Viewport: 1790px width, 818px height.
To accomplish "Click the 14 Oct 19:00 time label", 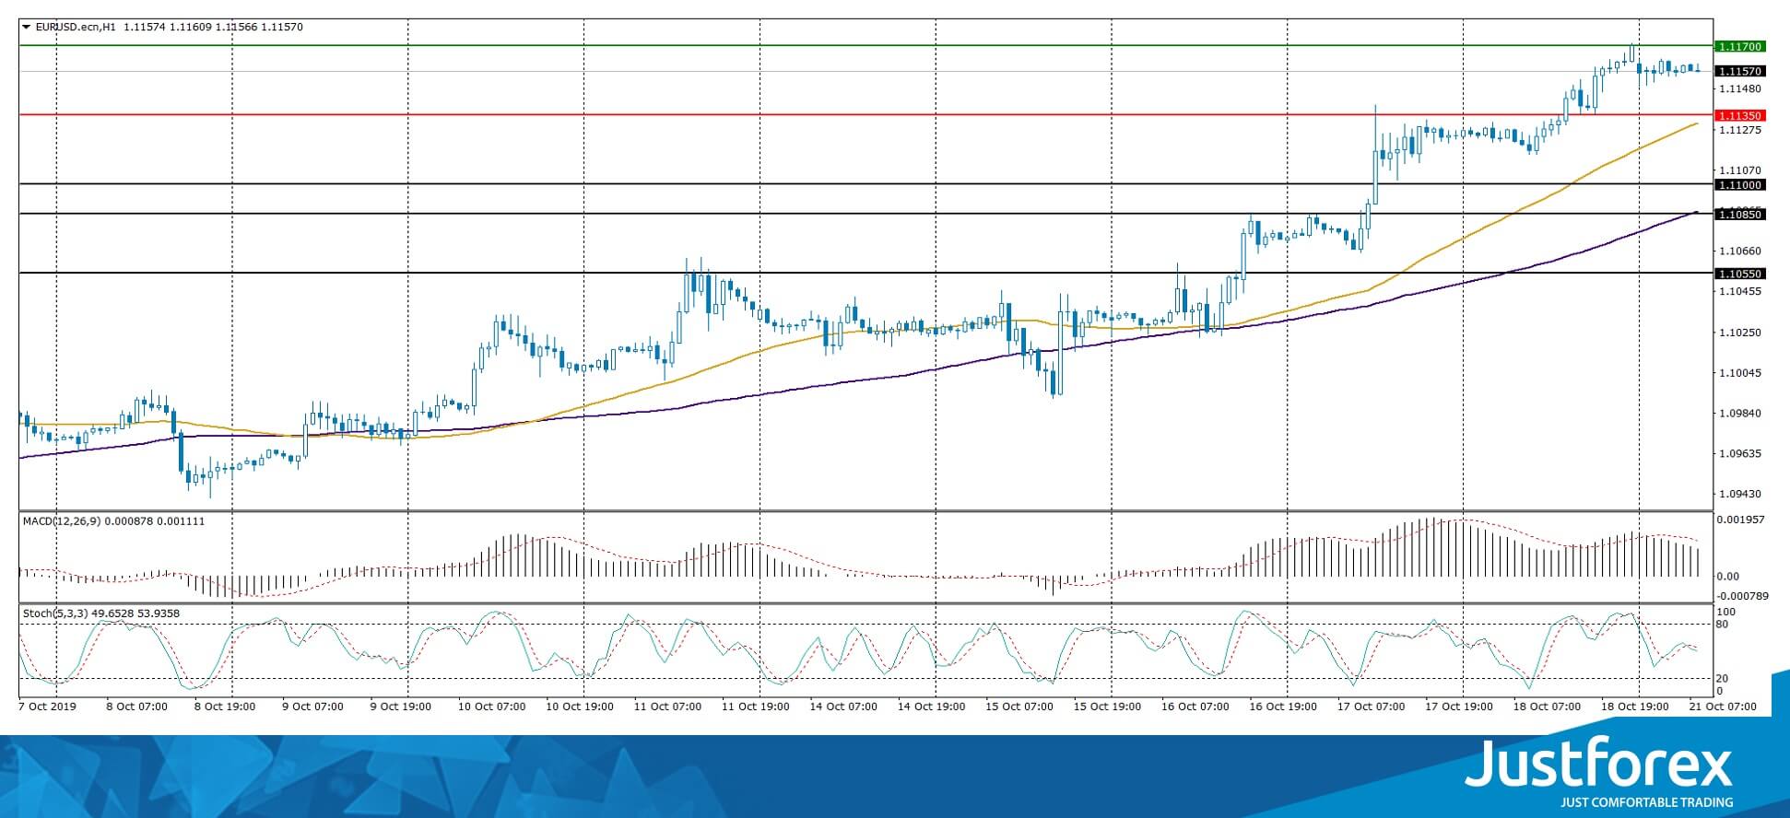I will pyautogui.click(x=932, y=707).
